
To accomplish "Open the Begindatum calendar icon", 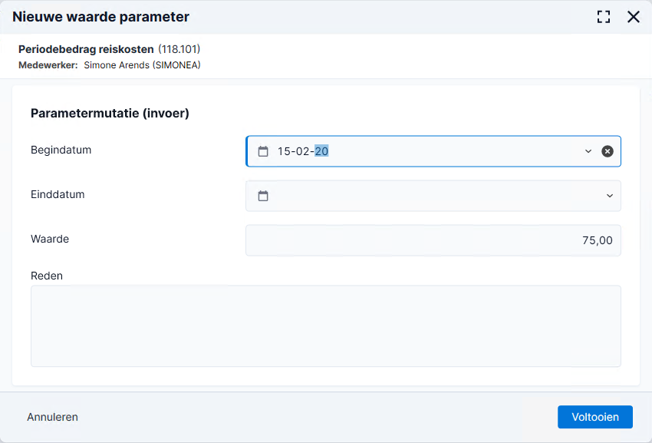I will (263, 151).
